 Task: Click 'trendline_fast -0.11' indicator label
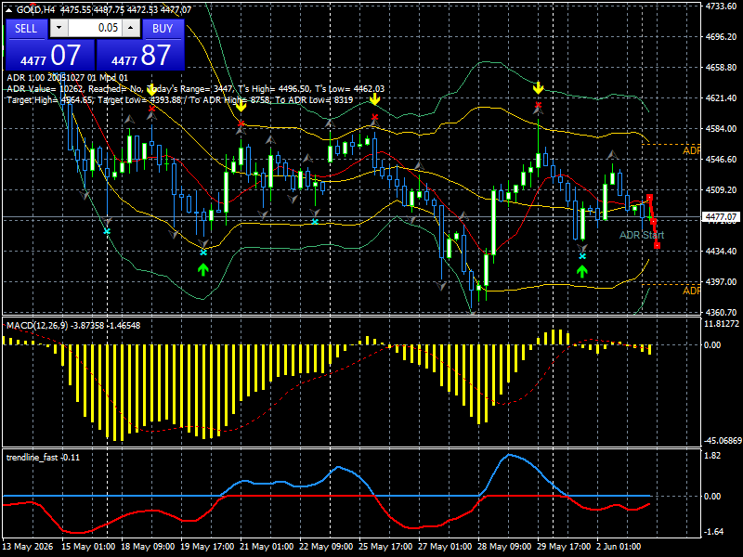[43, 457]
